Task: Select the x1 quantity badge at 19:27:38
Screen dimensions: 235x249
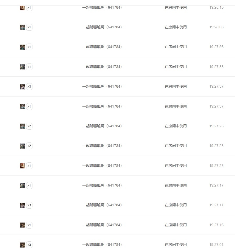Action: [x=29, y=67]
